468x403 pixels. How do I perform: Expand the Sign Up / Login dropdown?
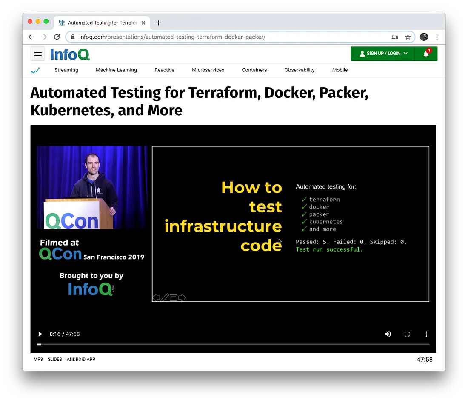pyautogui.click(x=382, y=54)
